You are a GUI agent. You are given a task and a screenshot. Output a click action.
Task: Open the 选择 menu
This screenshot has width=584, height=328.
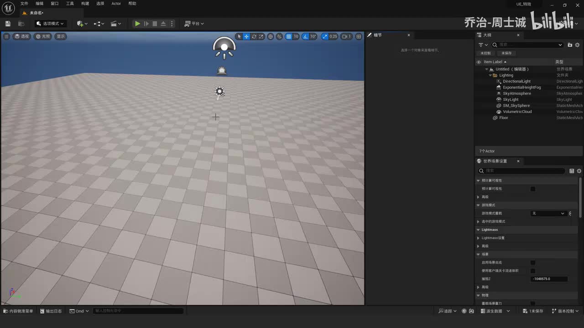(100, 4)
